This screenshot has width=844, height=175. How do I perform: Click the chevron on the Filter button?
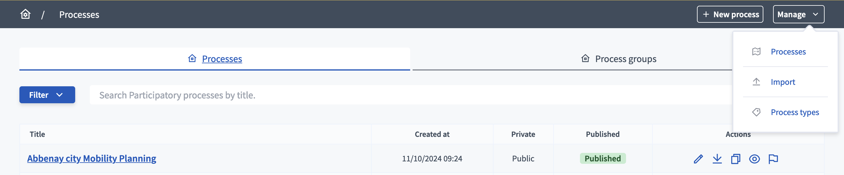coord(59,95)
